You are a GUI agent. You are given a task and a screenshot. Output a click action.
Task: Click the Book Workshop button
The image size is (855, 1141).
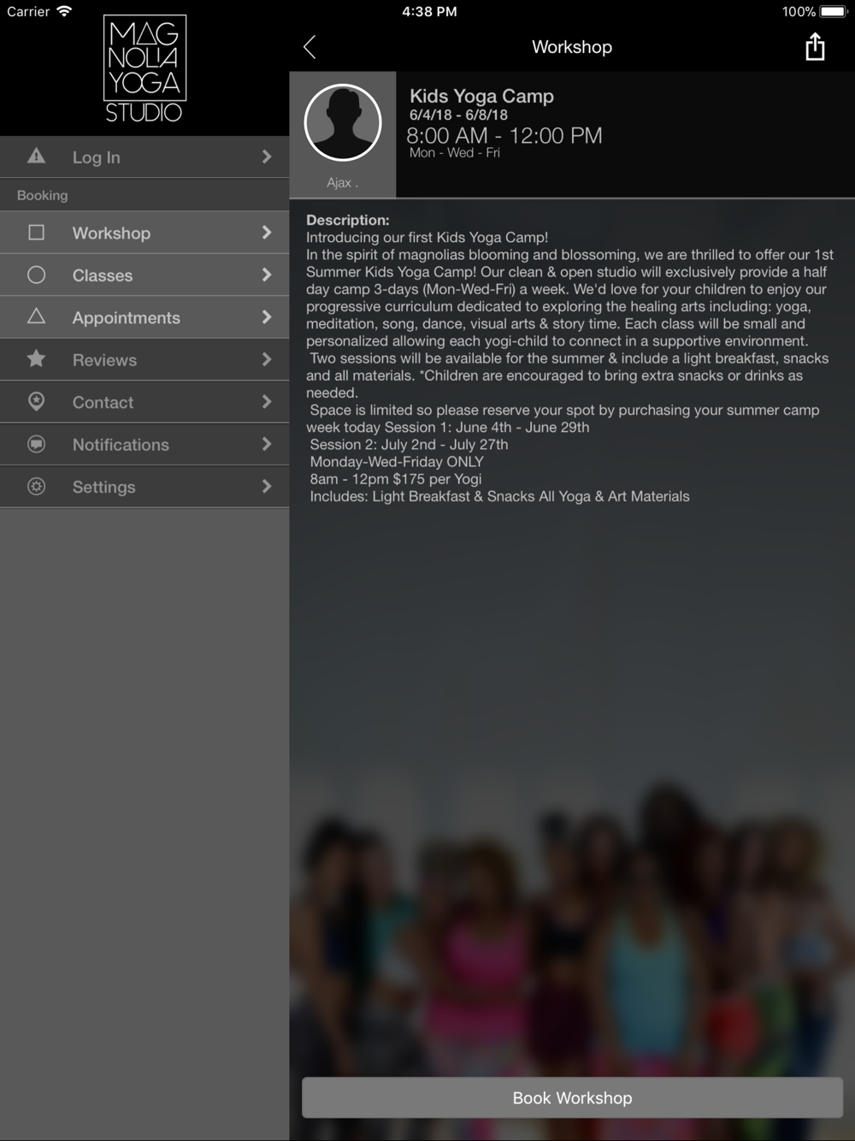click(x=572, y=1097)
